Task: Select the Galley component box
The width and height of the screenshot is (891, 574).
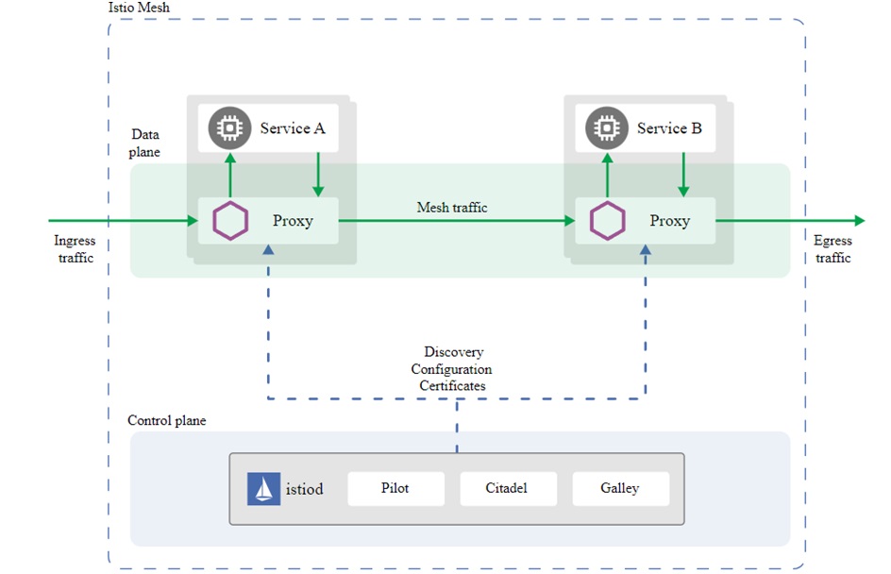Action: 620,489
